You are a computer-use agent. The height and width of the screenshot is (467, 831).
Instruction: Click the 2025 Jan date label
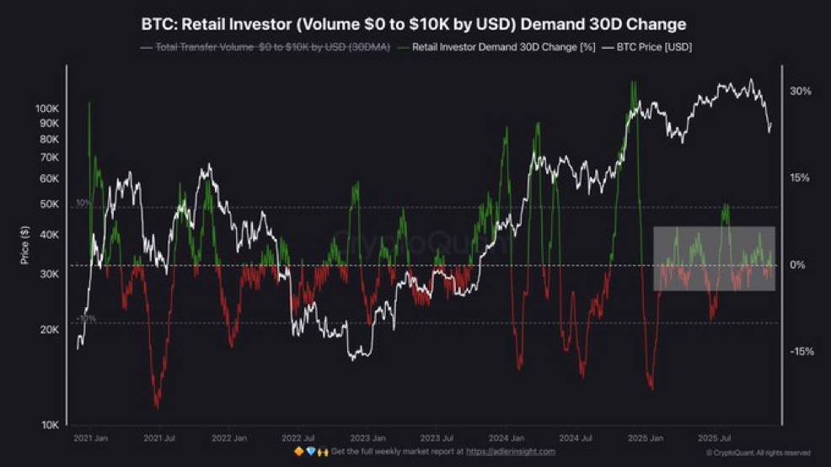pos(645,438)
